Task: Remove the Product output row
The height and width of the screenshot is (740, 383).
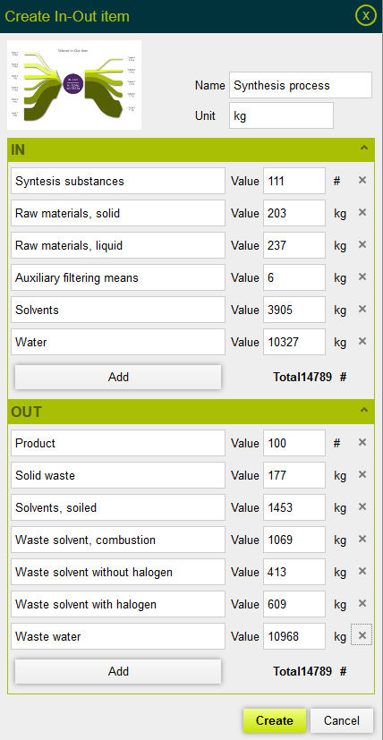Action: tap(362, 442)
